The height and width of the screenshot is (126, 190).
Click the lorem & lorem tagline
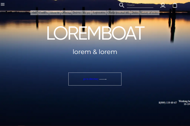pos(95,52)
